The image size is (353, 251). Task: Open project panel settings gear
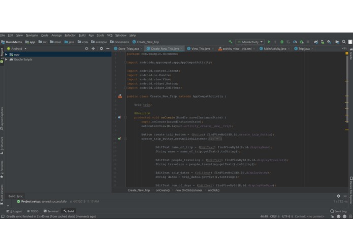[101, 49]
